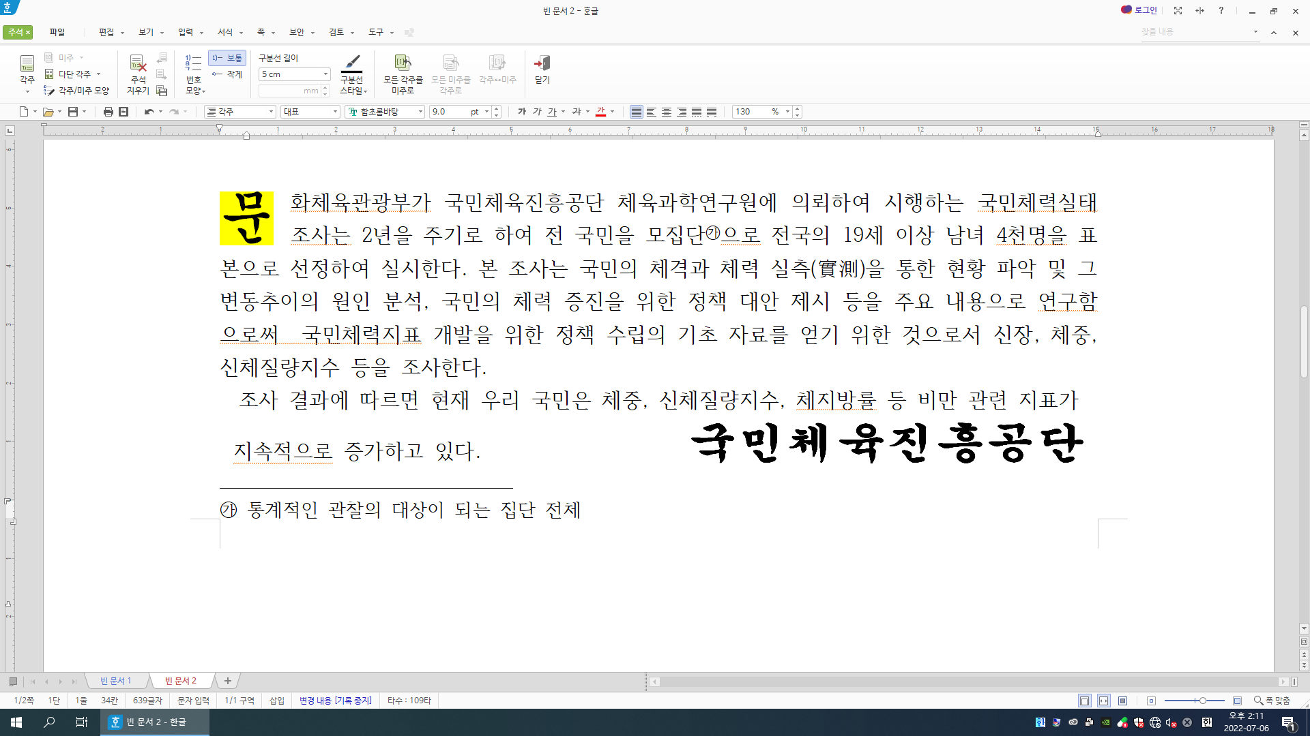Viewport: 1310px width, 736px height.
Task: Click the print icon
Action: point(108,112)
